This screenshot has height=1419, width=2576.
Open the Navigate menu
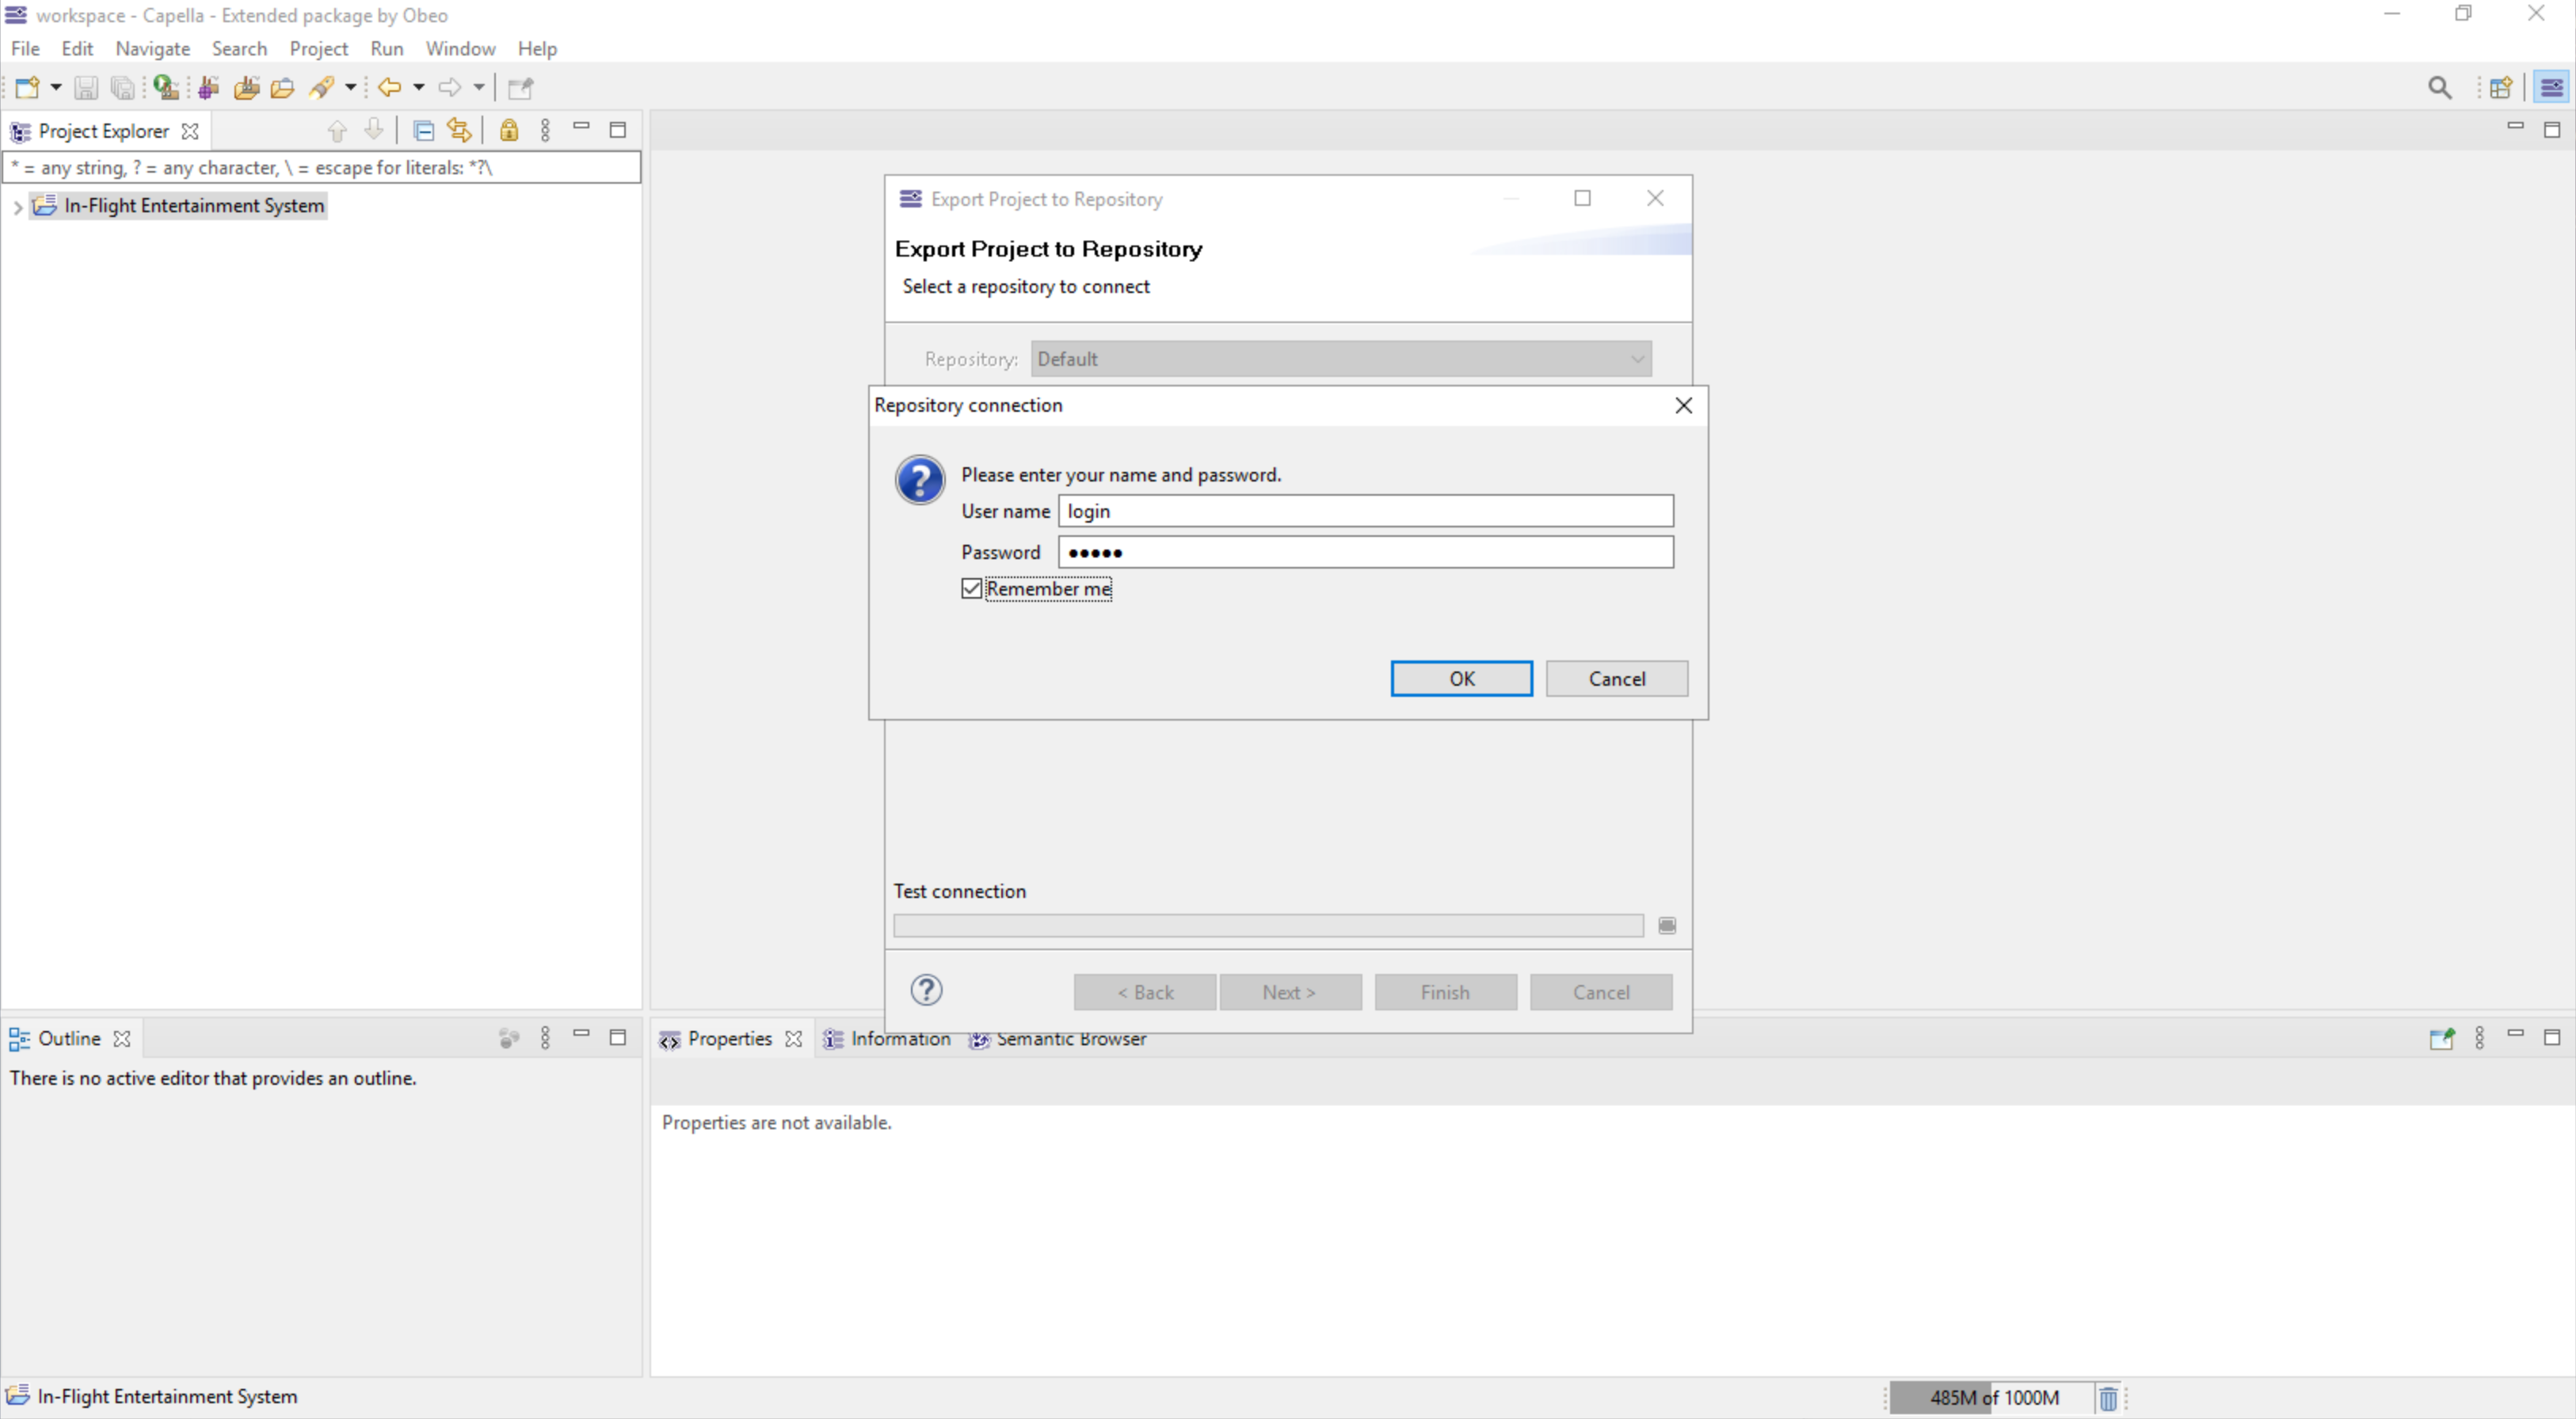(152, 48)
